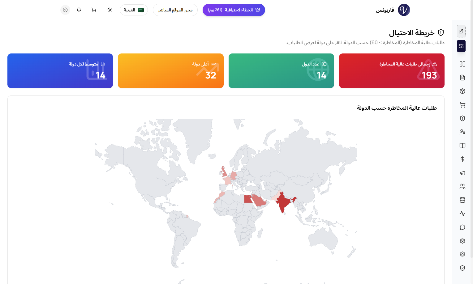Click India on the fraud map
473x284 pixels.
coord(283,202)
